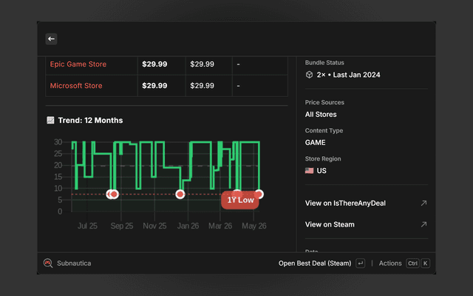Click the low-price marker near Jan 26

coord(180,194)
